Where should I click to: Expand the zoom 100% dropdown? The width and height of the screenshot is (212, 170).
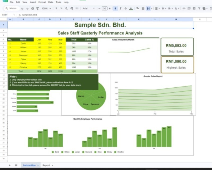46,8
